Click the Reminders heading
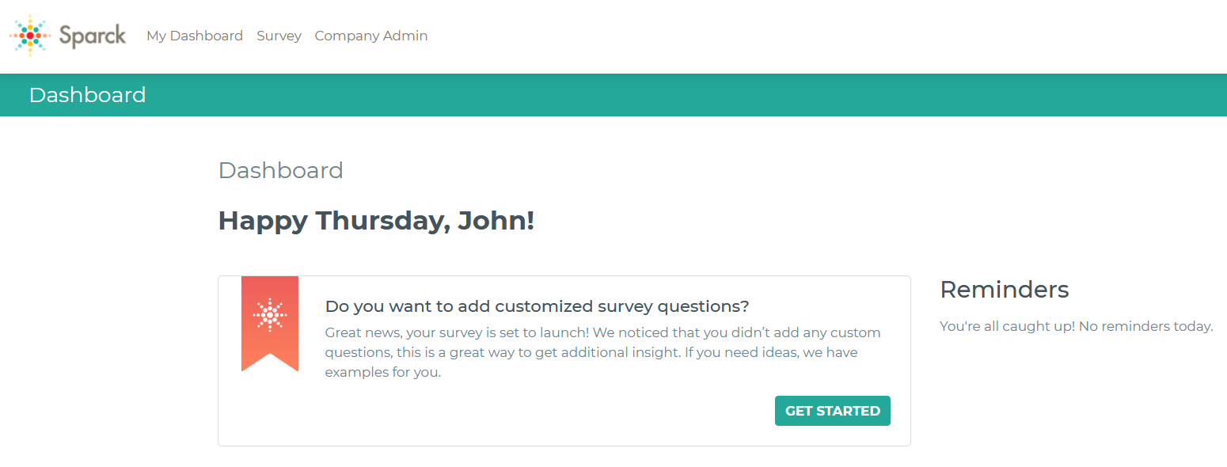This screenshot has height=467, width=1227. 1005,289
